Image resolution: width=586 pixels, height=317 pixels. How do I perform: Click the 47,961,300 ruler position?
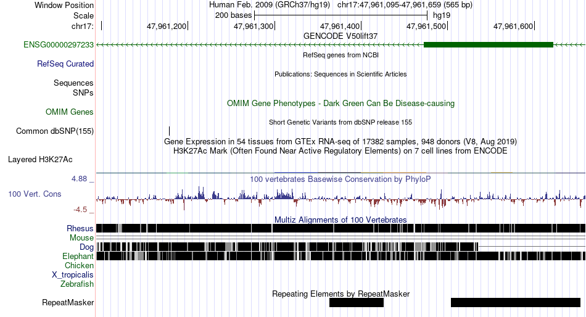tap(254, 27)
